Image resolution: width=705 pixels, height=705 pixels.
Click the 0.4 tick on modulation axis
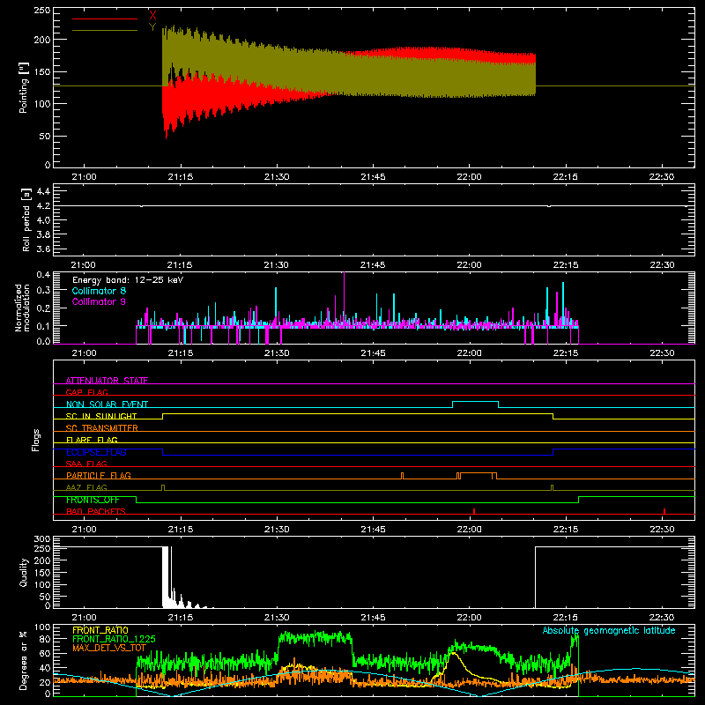coord(43,274)
